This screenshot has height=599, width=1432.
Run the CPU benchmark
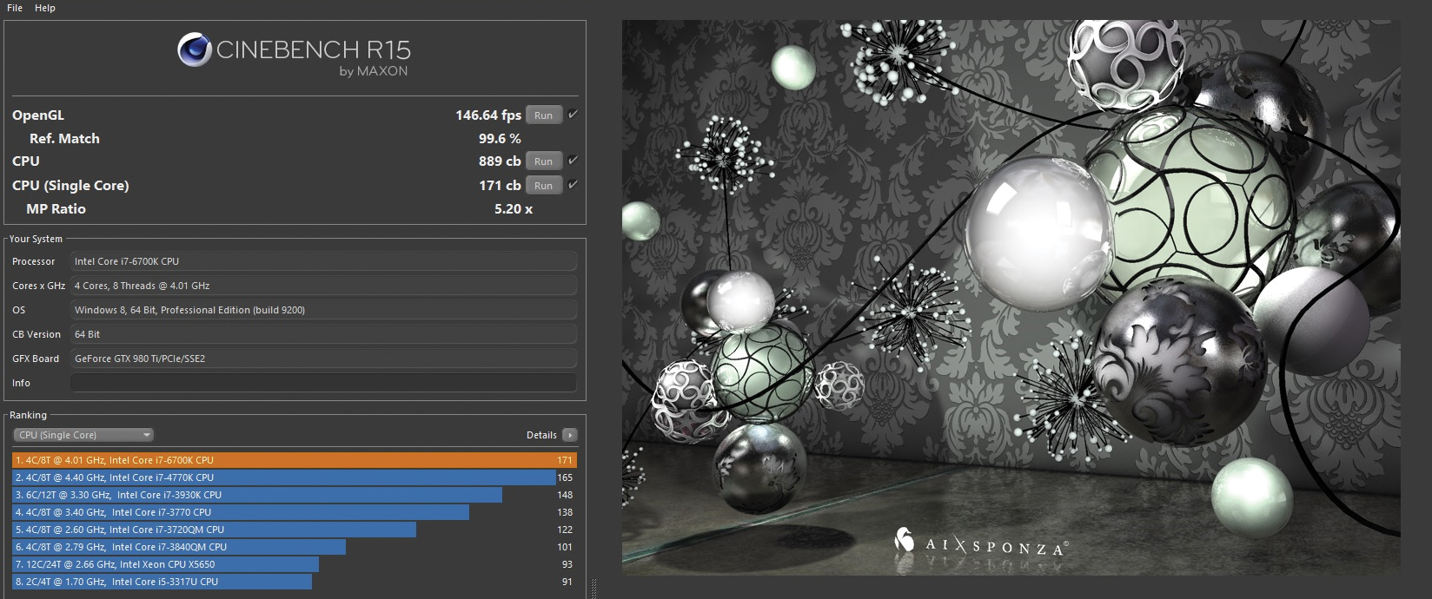[543, 161]
